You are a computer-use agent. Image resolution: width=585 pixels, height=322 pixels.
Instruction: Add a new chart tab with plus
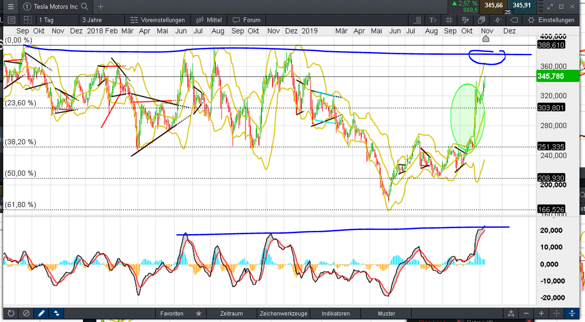pyautogui.click(x=100, y=6)
